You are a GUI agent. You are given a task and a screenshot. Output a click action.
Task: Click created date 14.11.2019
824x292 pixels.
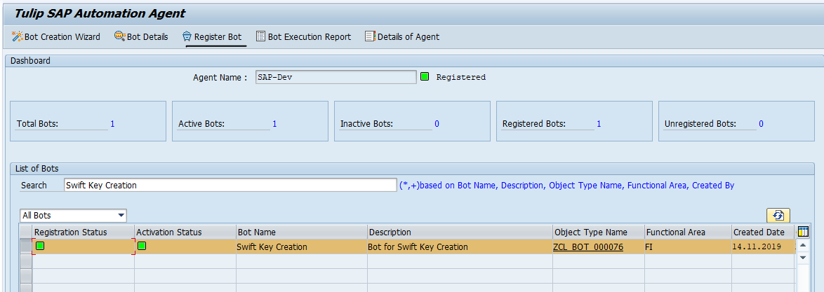pyautogui.click(x=763, y=246)
